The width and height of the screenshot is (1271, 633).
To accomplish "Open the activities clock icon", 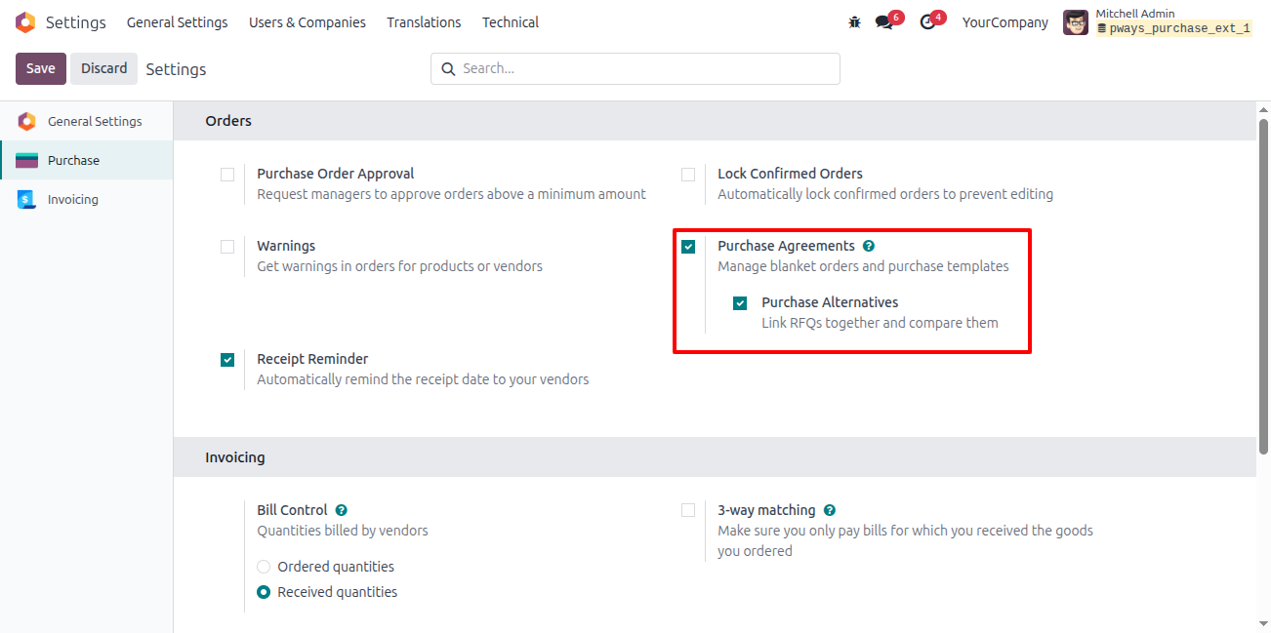I will (927, 22).
